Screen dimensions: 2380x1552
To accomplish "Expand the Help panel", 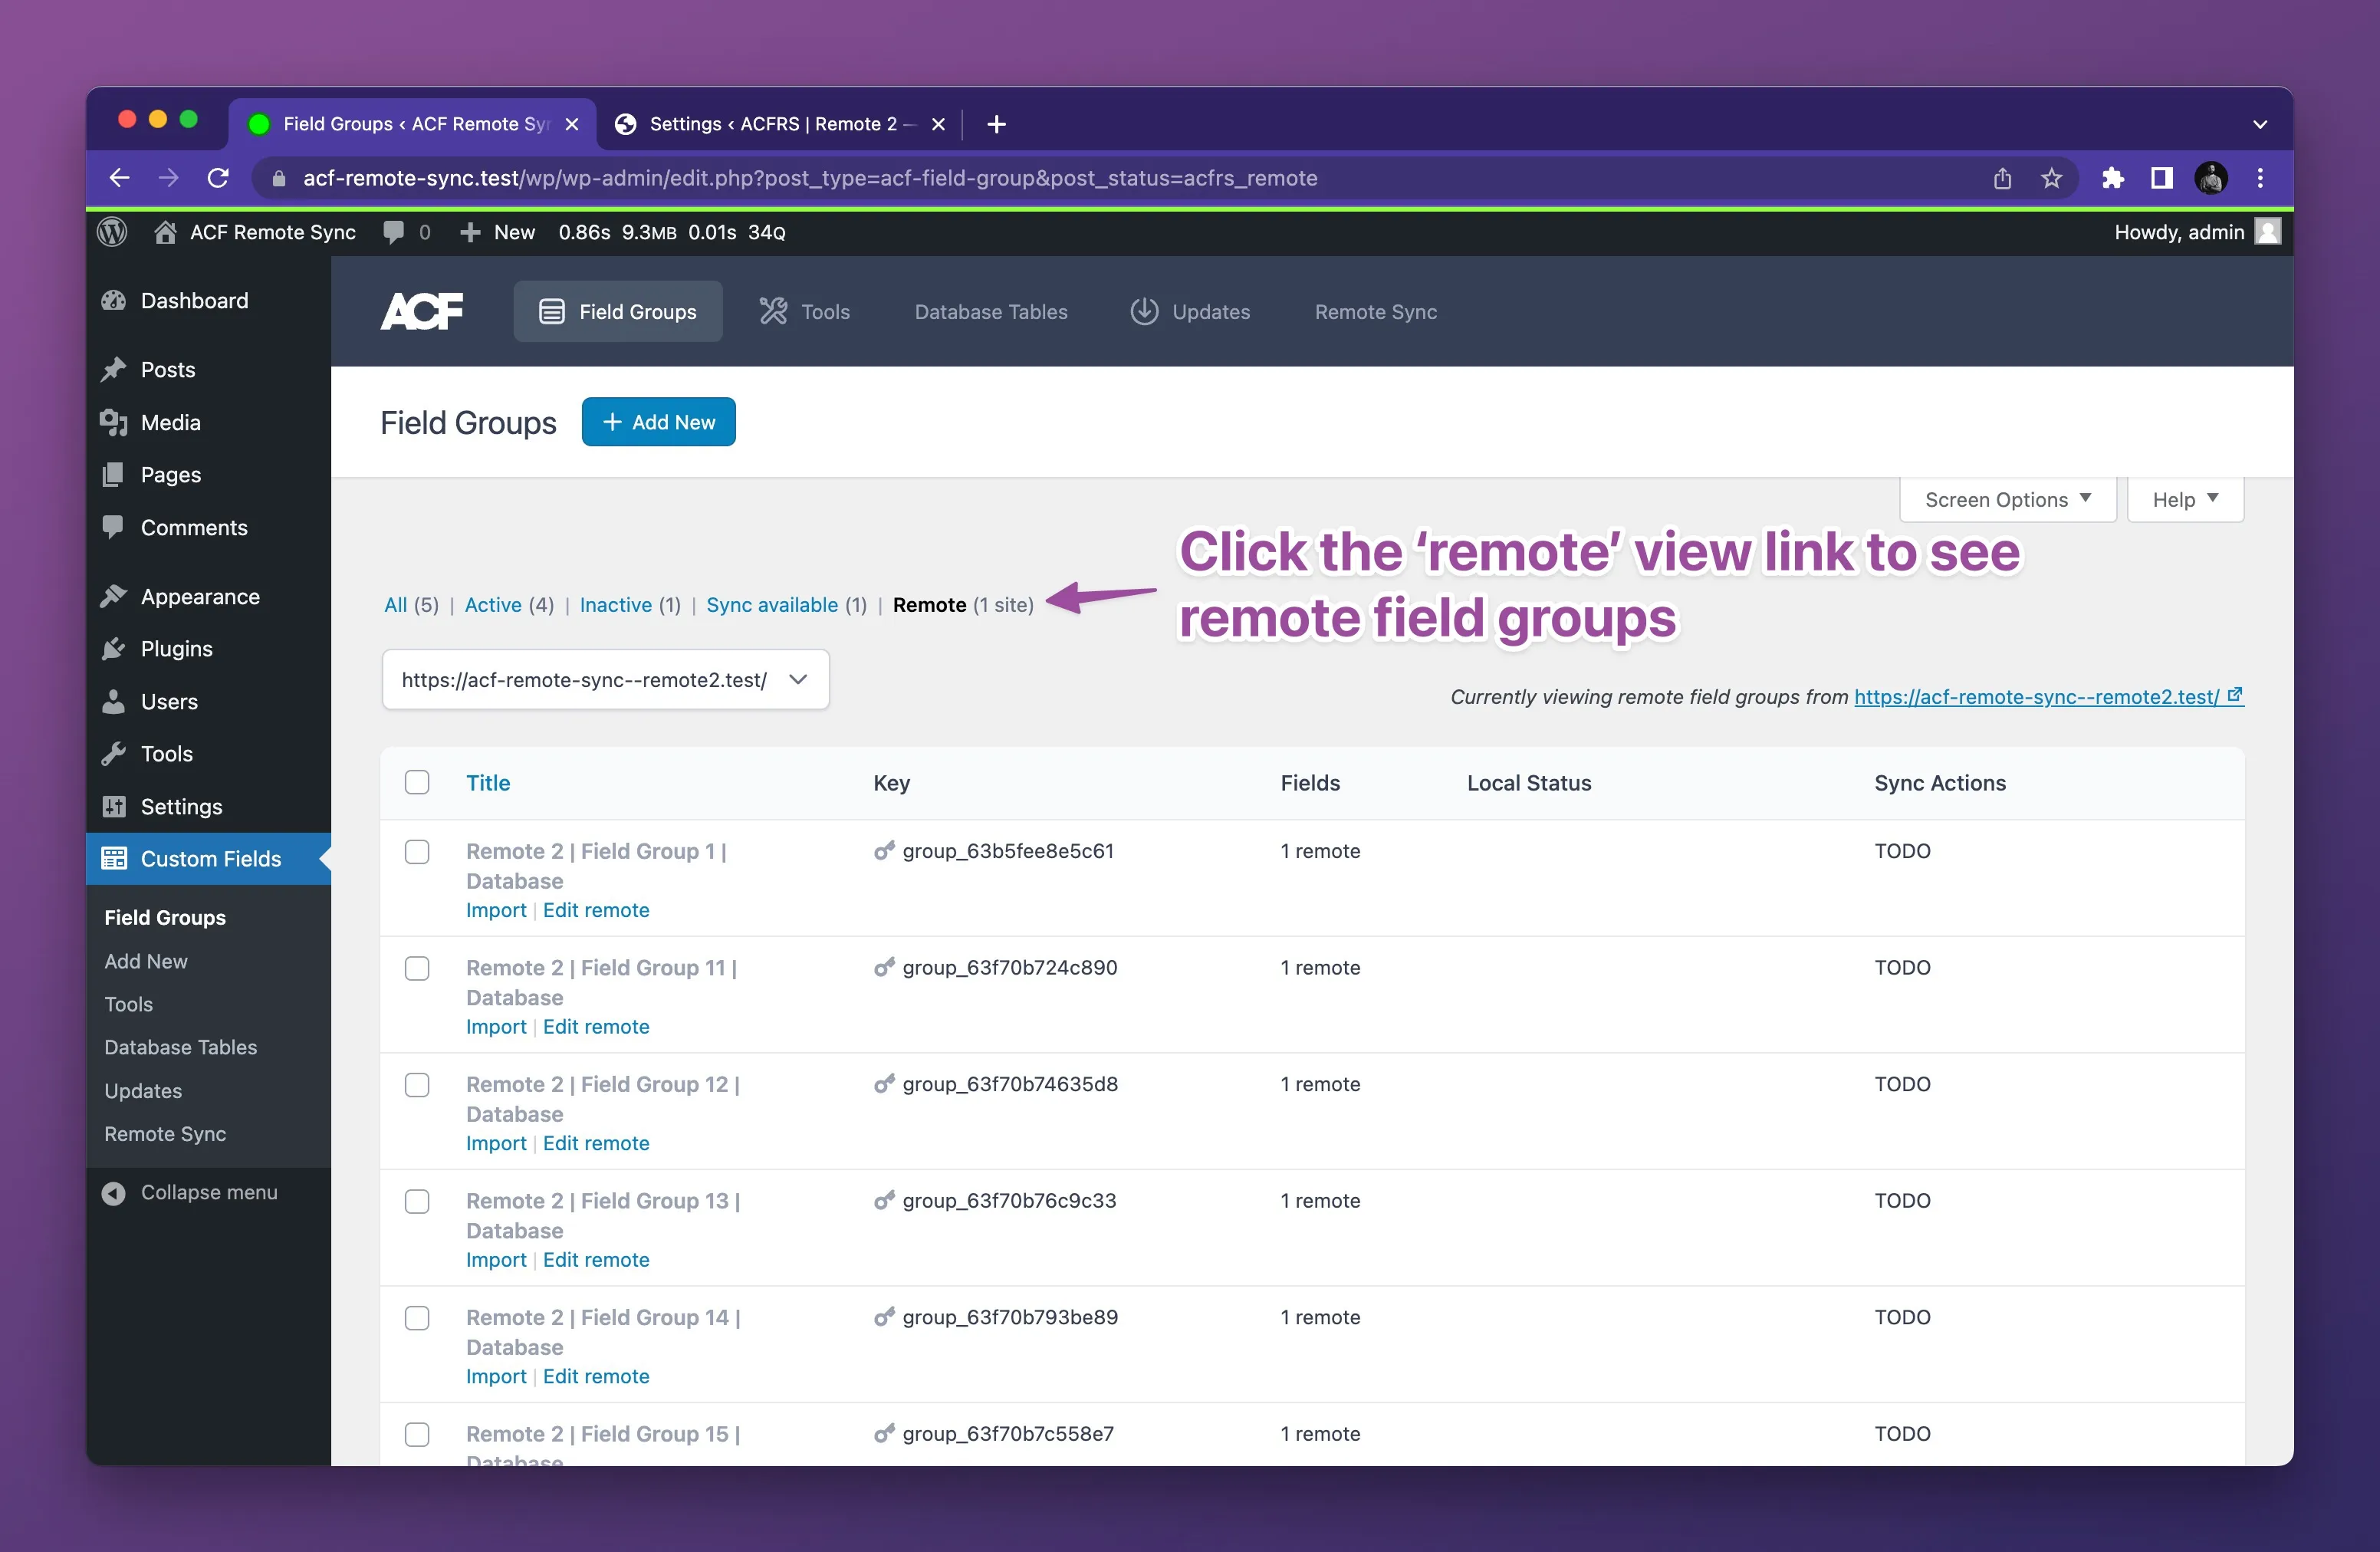I will point(2185,499).
